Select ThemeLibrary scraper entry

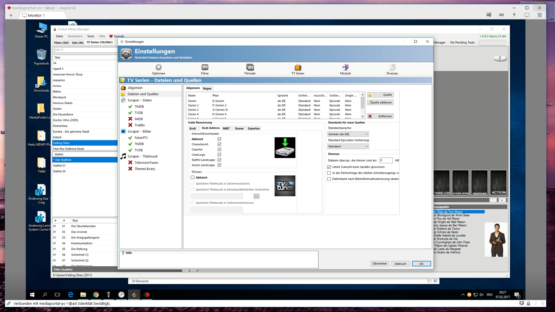click(x=145, y=169)
